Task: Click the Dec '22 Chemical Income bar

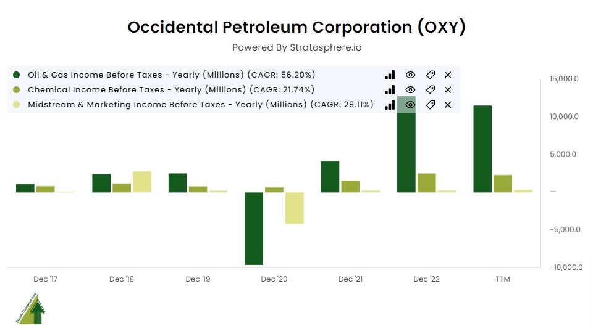Action: [x=427, y=183]
